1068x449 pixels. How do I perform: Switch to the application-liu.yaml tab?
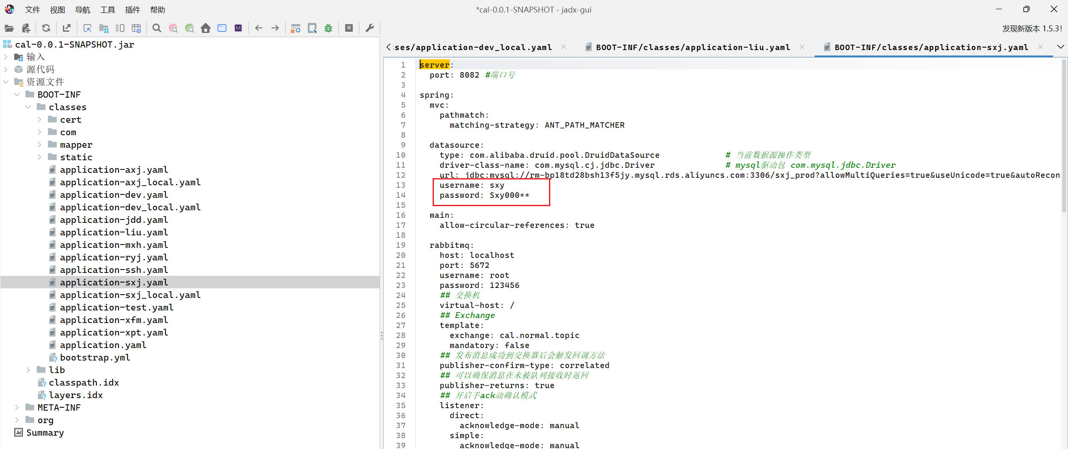[693, 48]
